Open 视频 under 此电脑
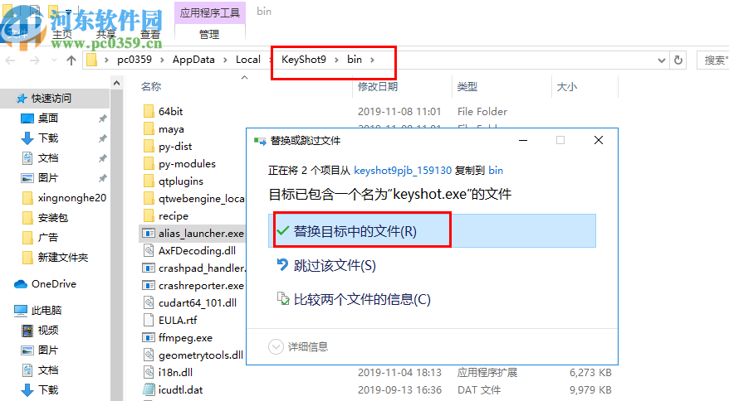 pyautogui.click(x=48, y=331)
